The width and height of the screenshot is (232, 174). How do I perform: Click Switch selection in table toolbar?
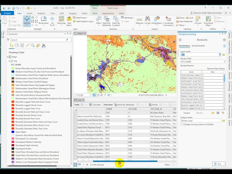(153, 105)
